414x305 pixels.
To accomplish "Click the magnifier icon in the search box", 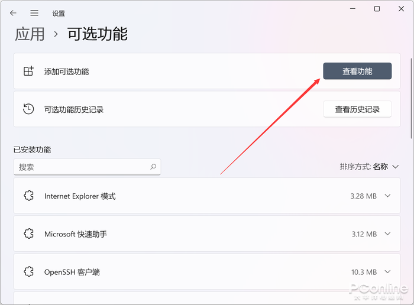I will point(153,167).
